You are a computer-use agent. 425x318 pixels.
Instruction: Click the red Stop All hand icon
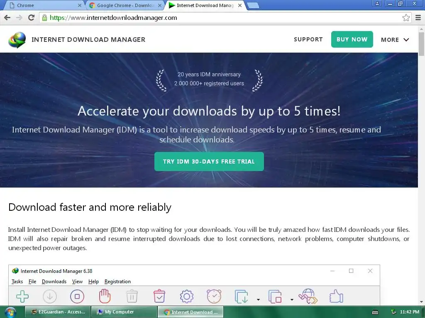coord(105,296)
